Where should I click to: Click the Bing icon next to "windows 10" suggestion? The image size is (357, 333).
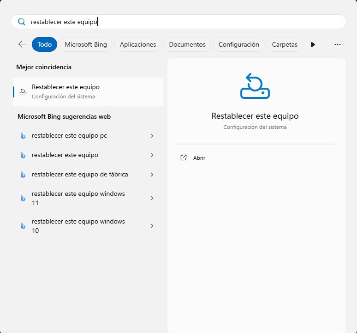[23, 226]
